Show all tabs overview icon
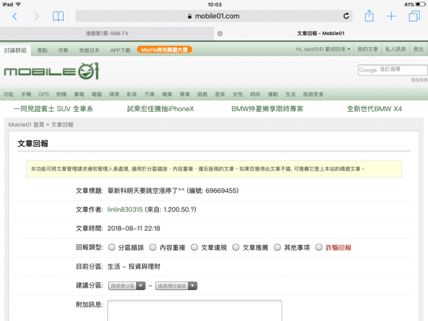 click(414, 16)
